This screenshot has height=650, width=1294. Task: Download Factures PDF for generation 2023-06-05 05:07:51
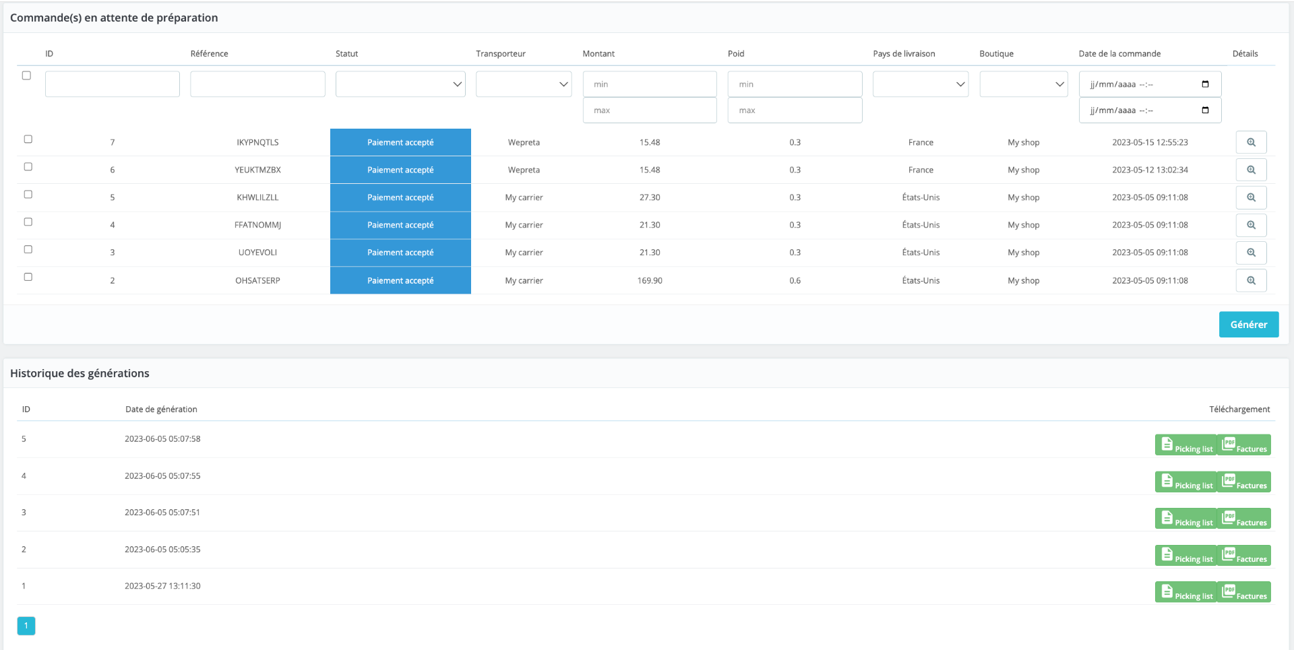click(x=1244, y=519)
